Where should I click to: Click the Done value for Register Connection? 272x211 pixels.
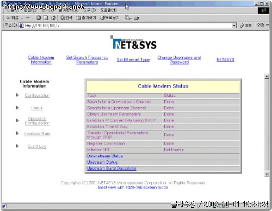(x=169, y=144)
